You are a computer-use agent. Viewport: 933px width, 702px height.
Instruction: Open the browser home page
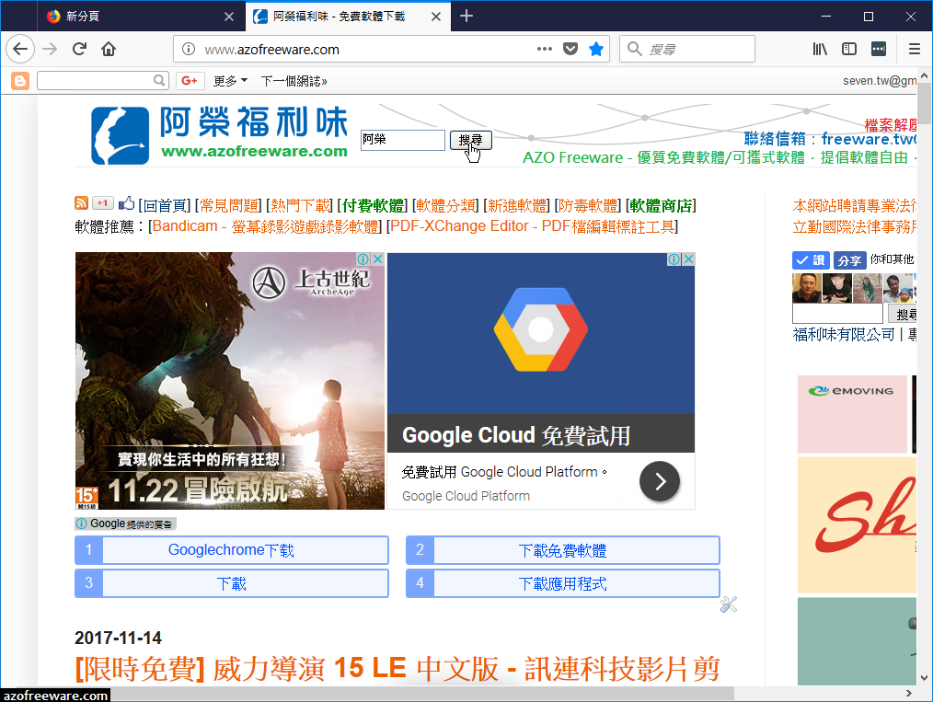pyautogui.click(x=109, y=49)
